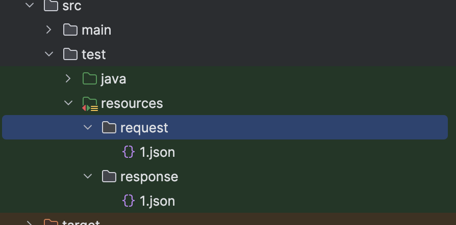Click the resources folder icon

[x=90, y=104]
